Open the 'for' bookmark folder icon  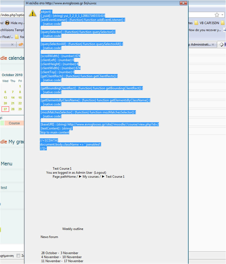pyautogui.click(x=17, y=37)
